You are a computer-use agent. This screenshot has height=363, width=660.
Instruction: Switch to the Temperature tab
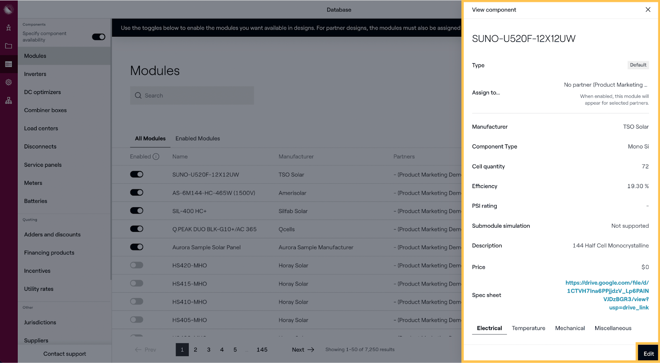tap(528, 328)
